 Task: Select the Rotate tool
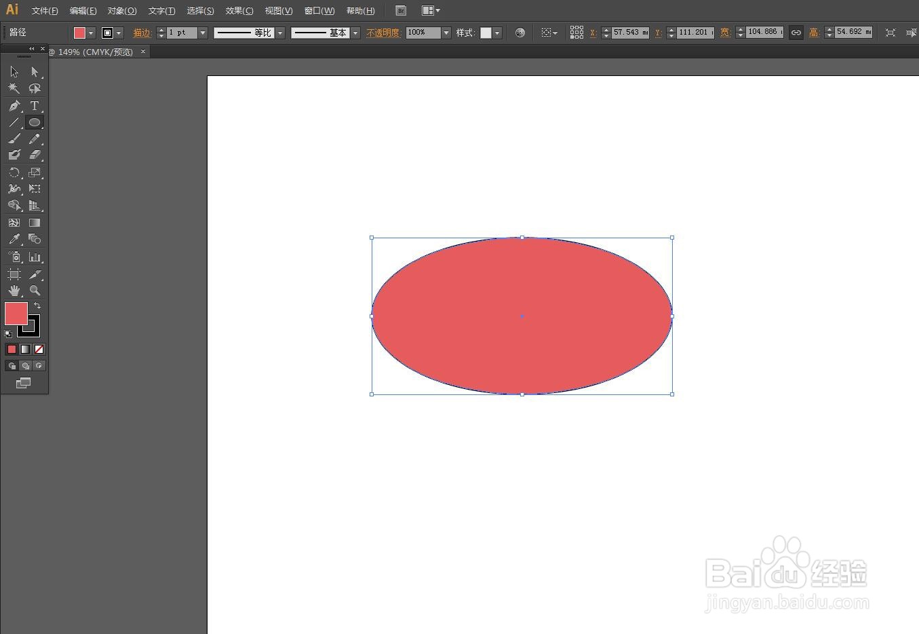pyautogui.click(x=14, y=172)
